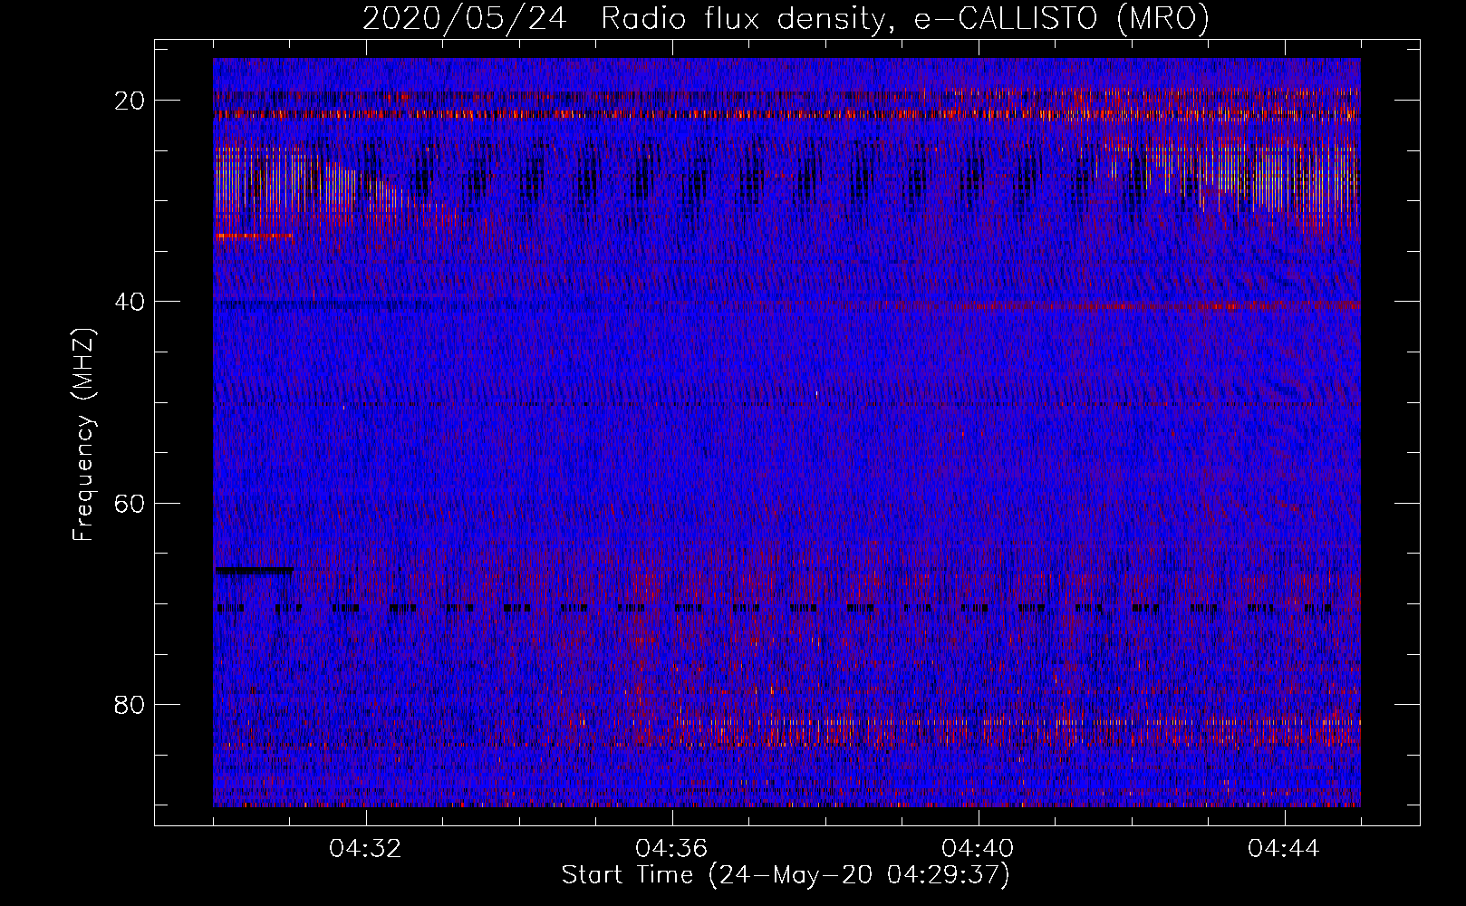Viewport: 1466px width, 906px height.
Task: Select the 04:40 time tick label
Action: click(x=979, y=849)
